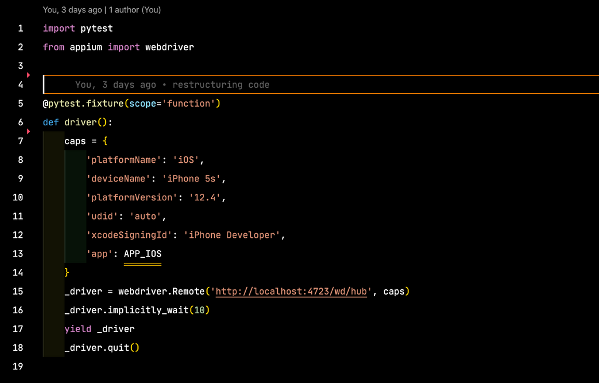
Task: Click the webdriver import on line 2
Action: pyautogui.click(x=170, y=47)
